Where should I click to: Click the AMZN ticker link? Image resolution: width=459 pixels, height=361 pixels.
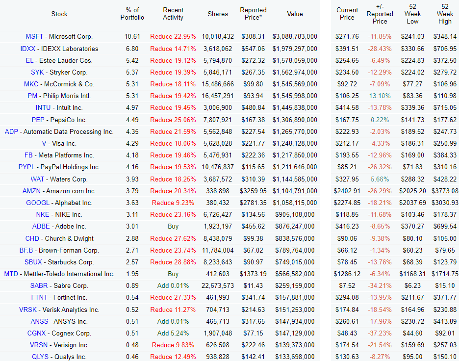point(31,191)
